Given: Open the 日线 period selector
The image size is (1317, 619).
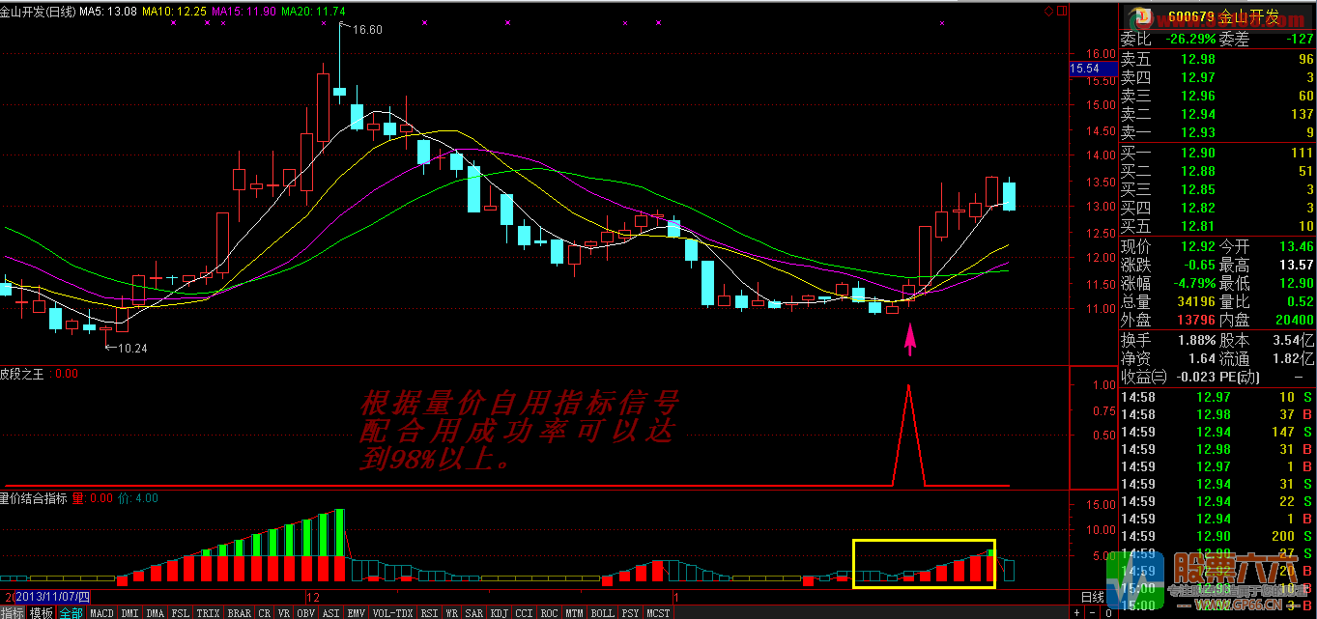Looking at the screenshot, I should click(1092, 596).
